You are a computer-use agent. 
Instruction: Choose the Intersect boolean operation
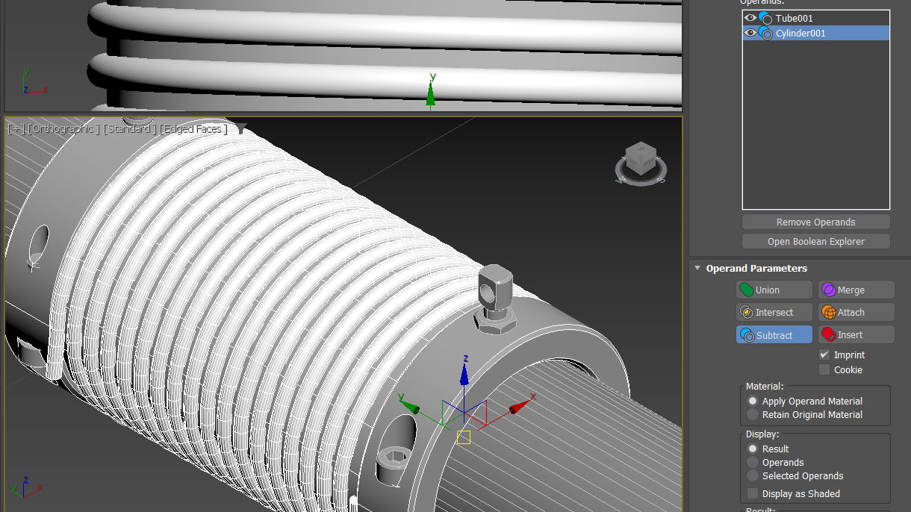coord(747,312)
